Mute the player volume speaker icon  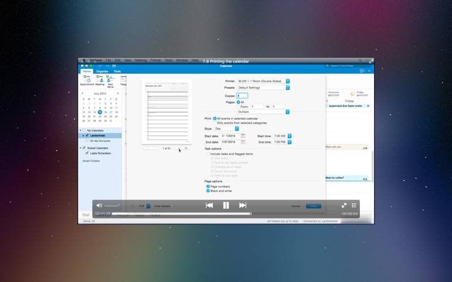[99, 205]
